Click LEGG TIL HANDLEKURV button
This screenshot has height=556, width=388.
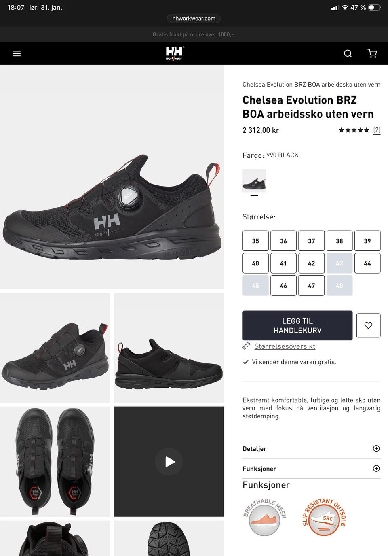click(297, 325)
